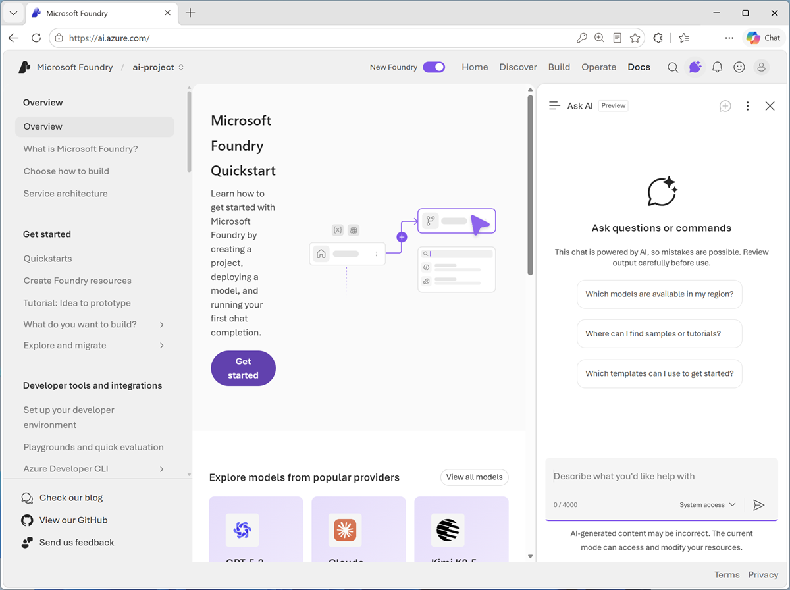Open Tutorial: Idea to prototype
Viewport: 790px width, 590px height.
tap(77, 303)
